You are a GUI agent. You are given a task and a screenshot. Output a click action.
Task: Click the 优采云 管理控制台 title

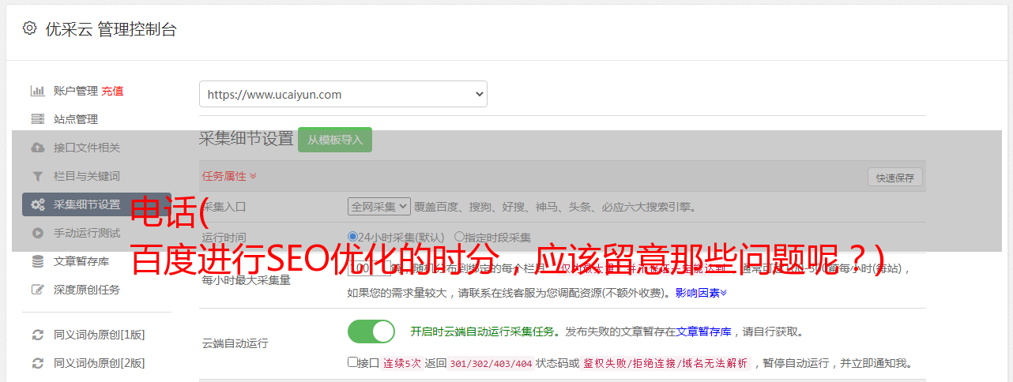(111, 29)
